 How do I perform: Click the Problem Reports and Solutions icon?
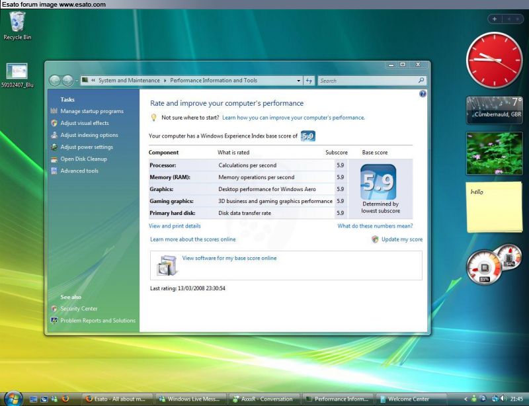pos(54,320)
